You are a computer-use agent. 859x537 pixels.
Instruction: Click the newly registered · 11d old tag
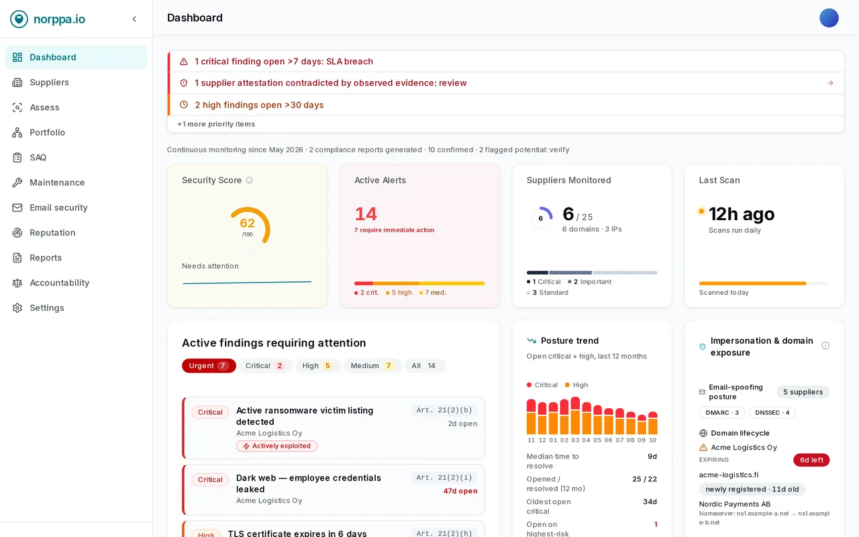[752, 489]
